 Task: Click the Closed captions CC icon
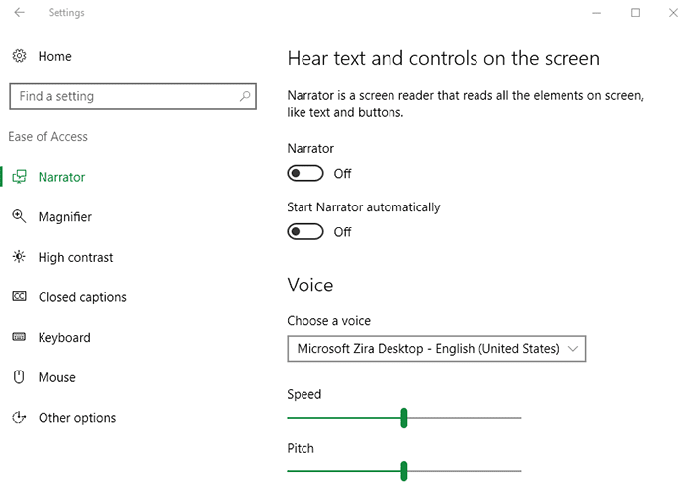click(19, 296)
